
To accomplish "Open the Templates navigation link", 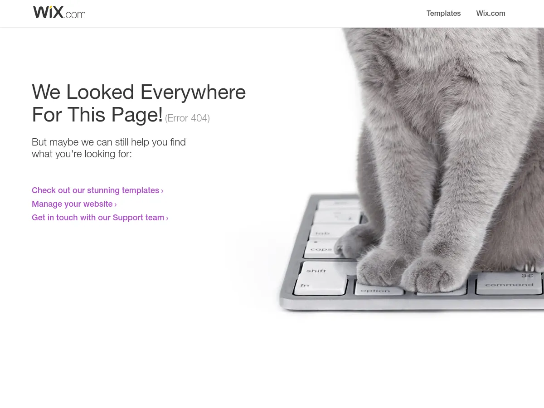I will pyautogui.click(x=443, y=14).
